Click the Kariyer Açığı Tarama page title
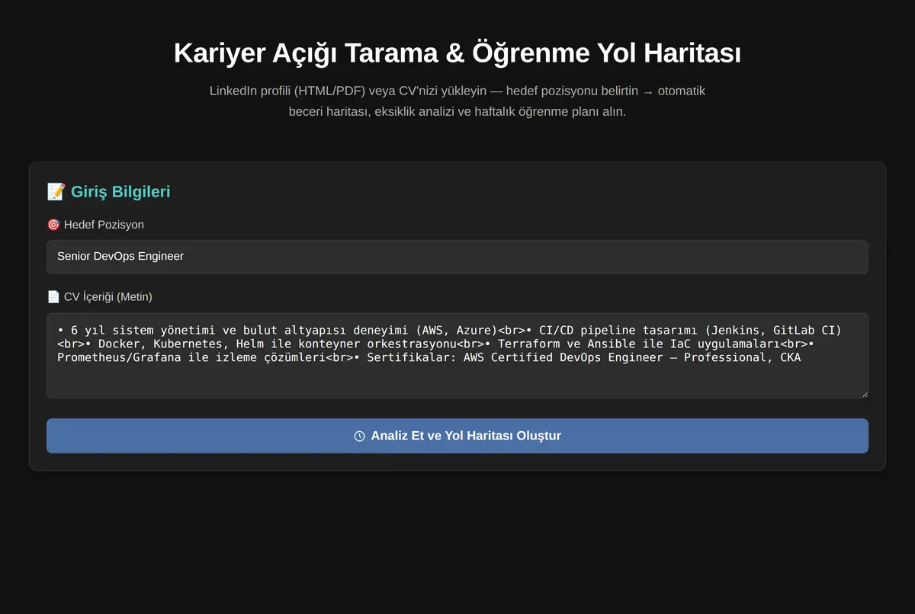915x614 pixels. [457, 53]
